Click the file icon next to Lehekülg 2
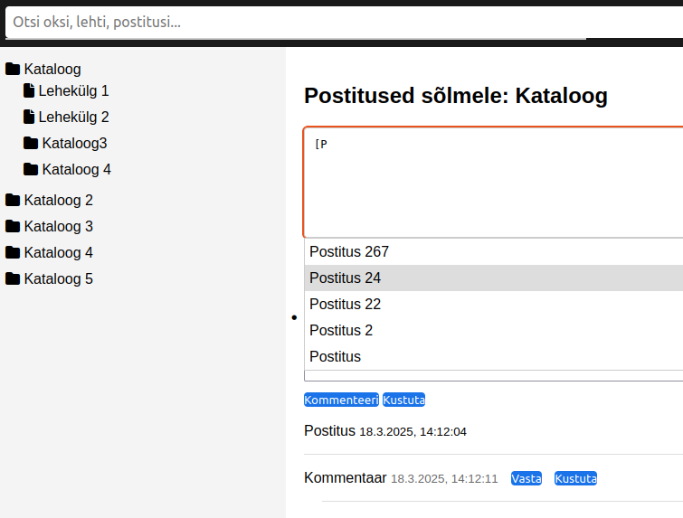The image size is (683, 518). pyautogui.click(x=29, y=117)
